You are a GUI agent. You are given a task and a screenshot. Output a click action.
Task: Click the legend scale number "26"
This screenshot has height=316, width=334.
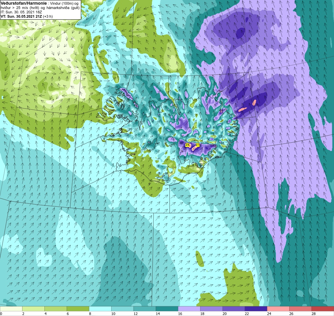[x=291, y=314]
